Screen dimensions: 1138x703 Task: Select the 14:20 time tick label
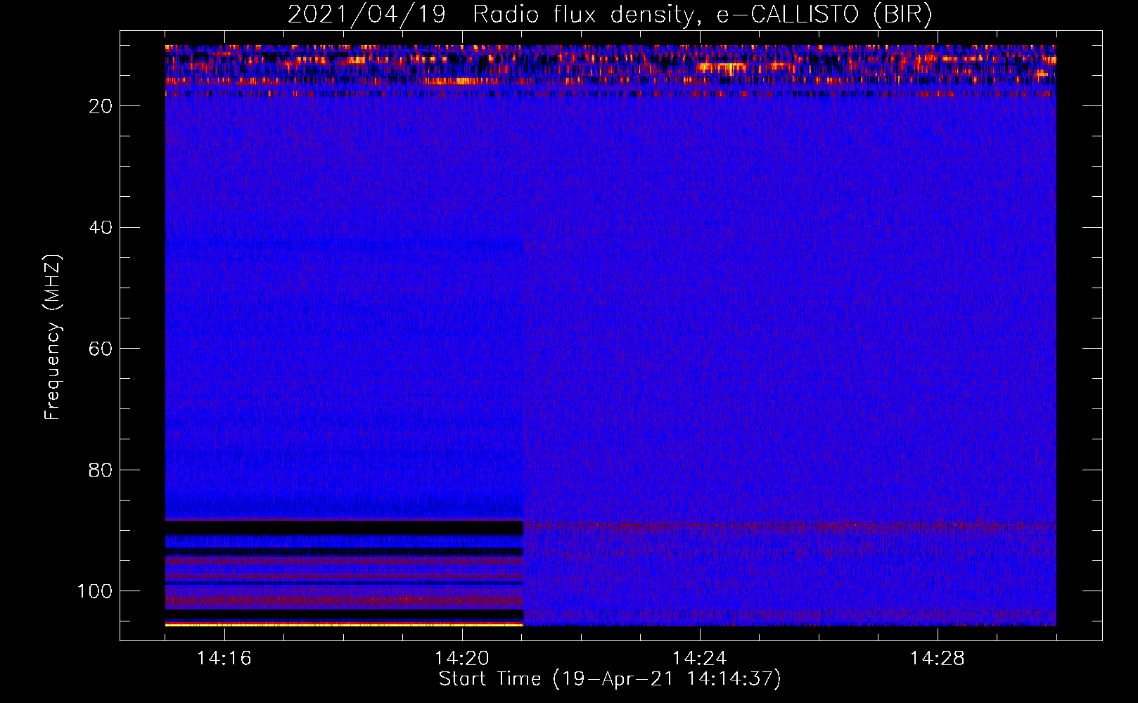click(462, 658)
